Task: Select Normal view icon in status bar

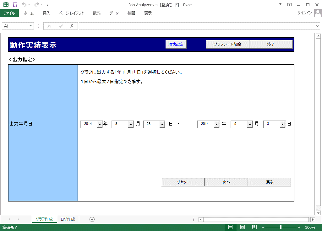Action: pyautogui.click(x=230, y=227)
